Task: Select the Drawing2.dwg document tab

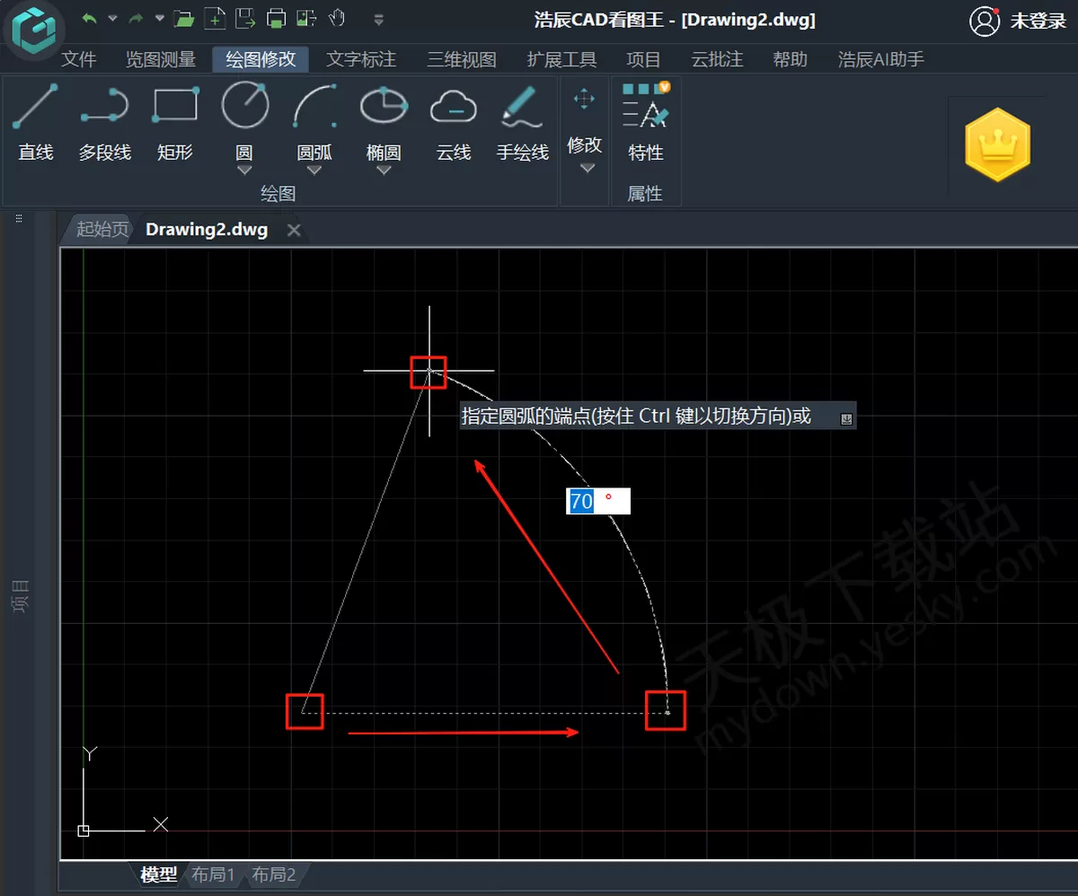Action: click(x=207, y=230)
